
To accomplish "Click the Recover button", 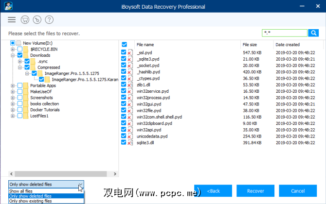I will [255, 191].
